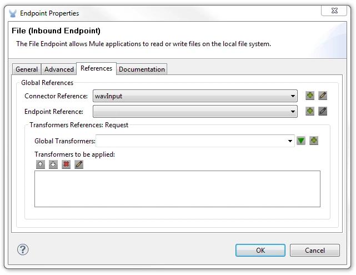Expand the Endpoint Reference dropdown

[x=293, y=111]
